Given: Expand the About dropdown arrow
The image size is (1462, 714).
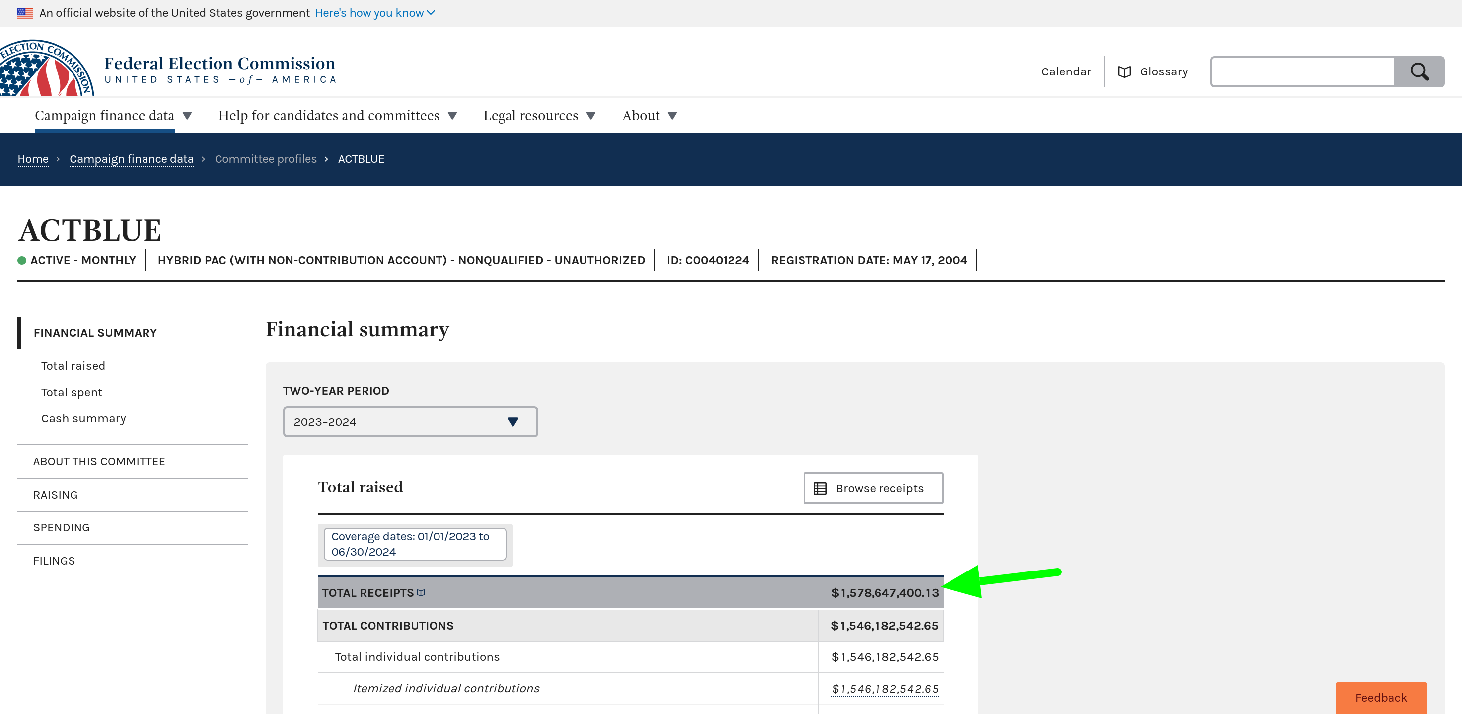Looking at the screenshot, I should pyautogui.click(x=672, y=116).
